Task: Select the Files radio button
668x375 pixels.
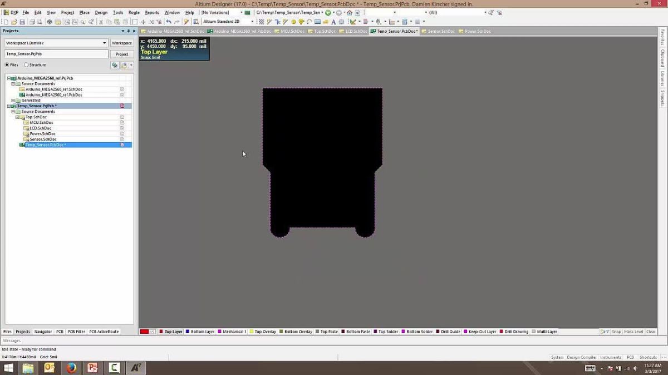Action: (x=7, y=64)
